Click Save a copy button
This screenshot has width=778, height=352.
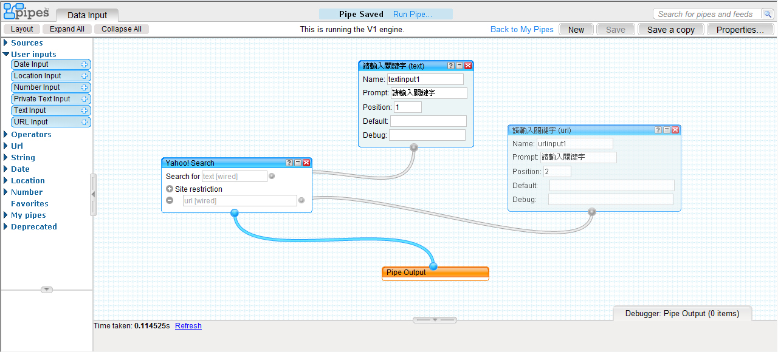670,29
